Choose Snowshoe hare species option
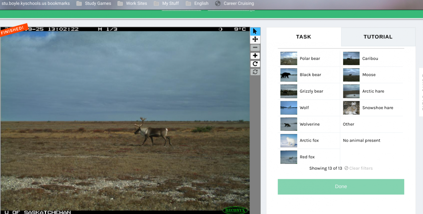This screenshot has width=423, height=214. pyautogui.click(x=372, y=108)
